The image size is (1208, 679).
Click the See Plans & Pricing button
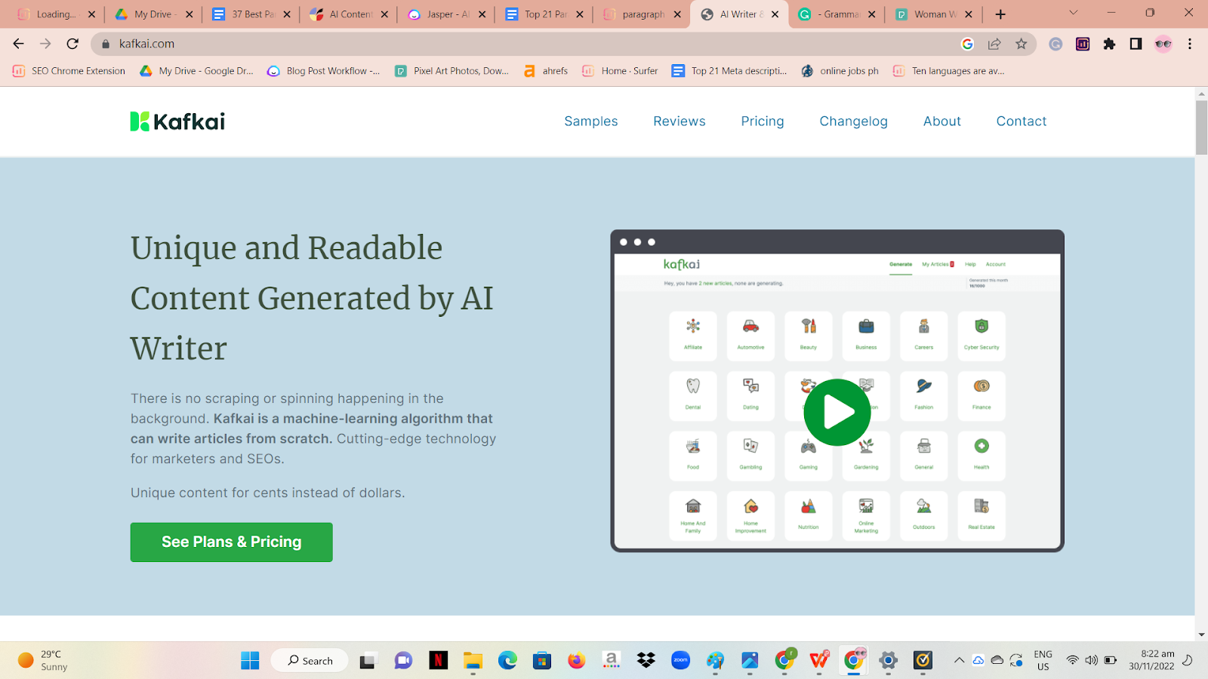232,542
